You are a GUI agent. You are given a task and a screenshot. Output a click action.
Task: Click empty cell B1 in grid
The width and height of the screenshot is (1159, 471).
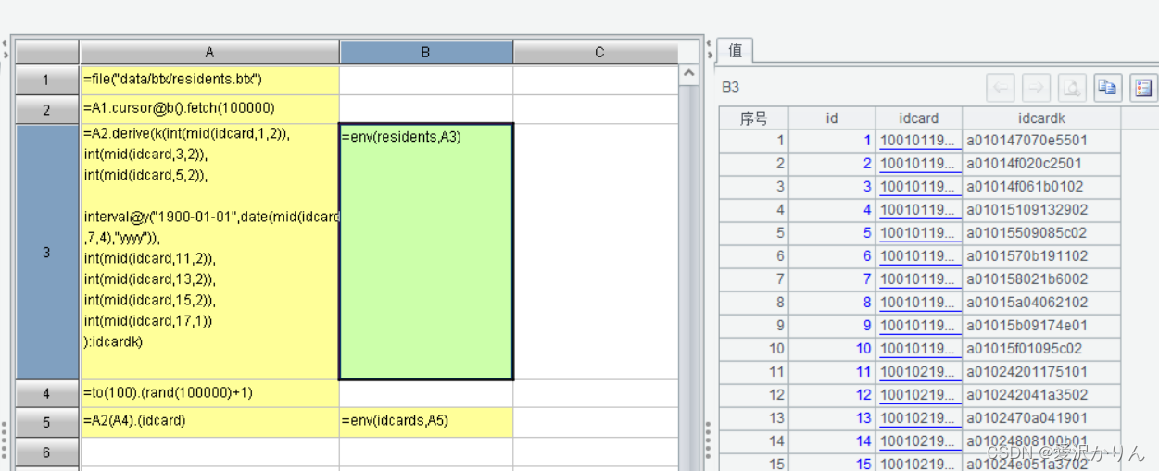point(426,80)
